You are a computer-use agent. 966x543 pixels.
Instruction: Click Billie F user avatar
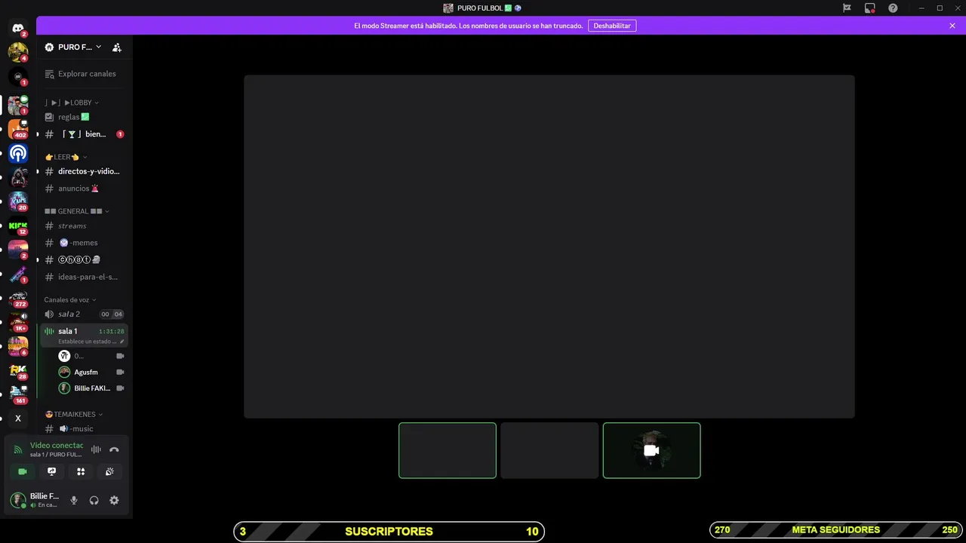point(17,500)
